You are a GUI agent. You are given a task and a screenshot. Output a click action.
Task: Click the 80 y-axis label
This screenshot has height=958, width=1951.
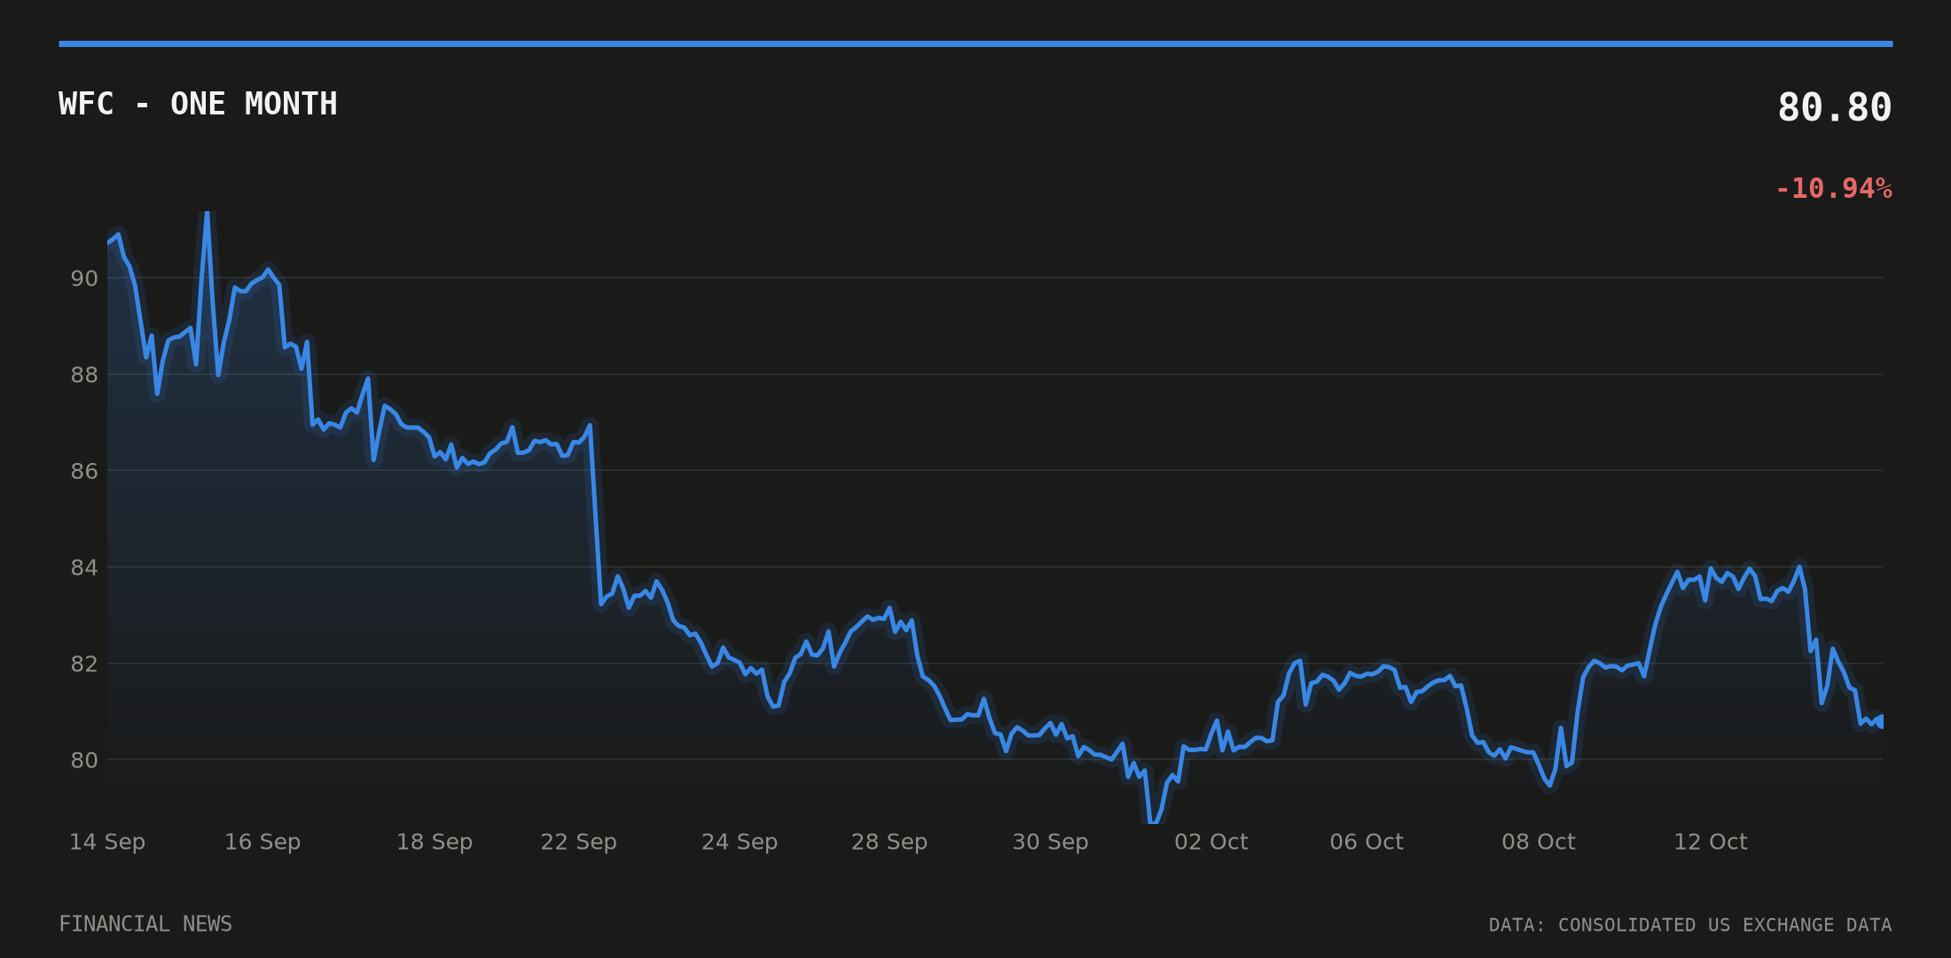(84, 760)
